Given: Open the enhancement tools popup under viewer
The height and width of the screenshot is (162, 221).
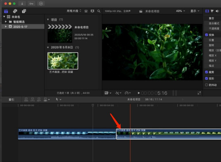Looking at the screenshot, I should tap(118, 93).
